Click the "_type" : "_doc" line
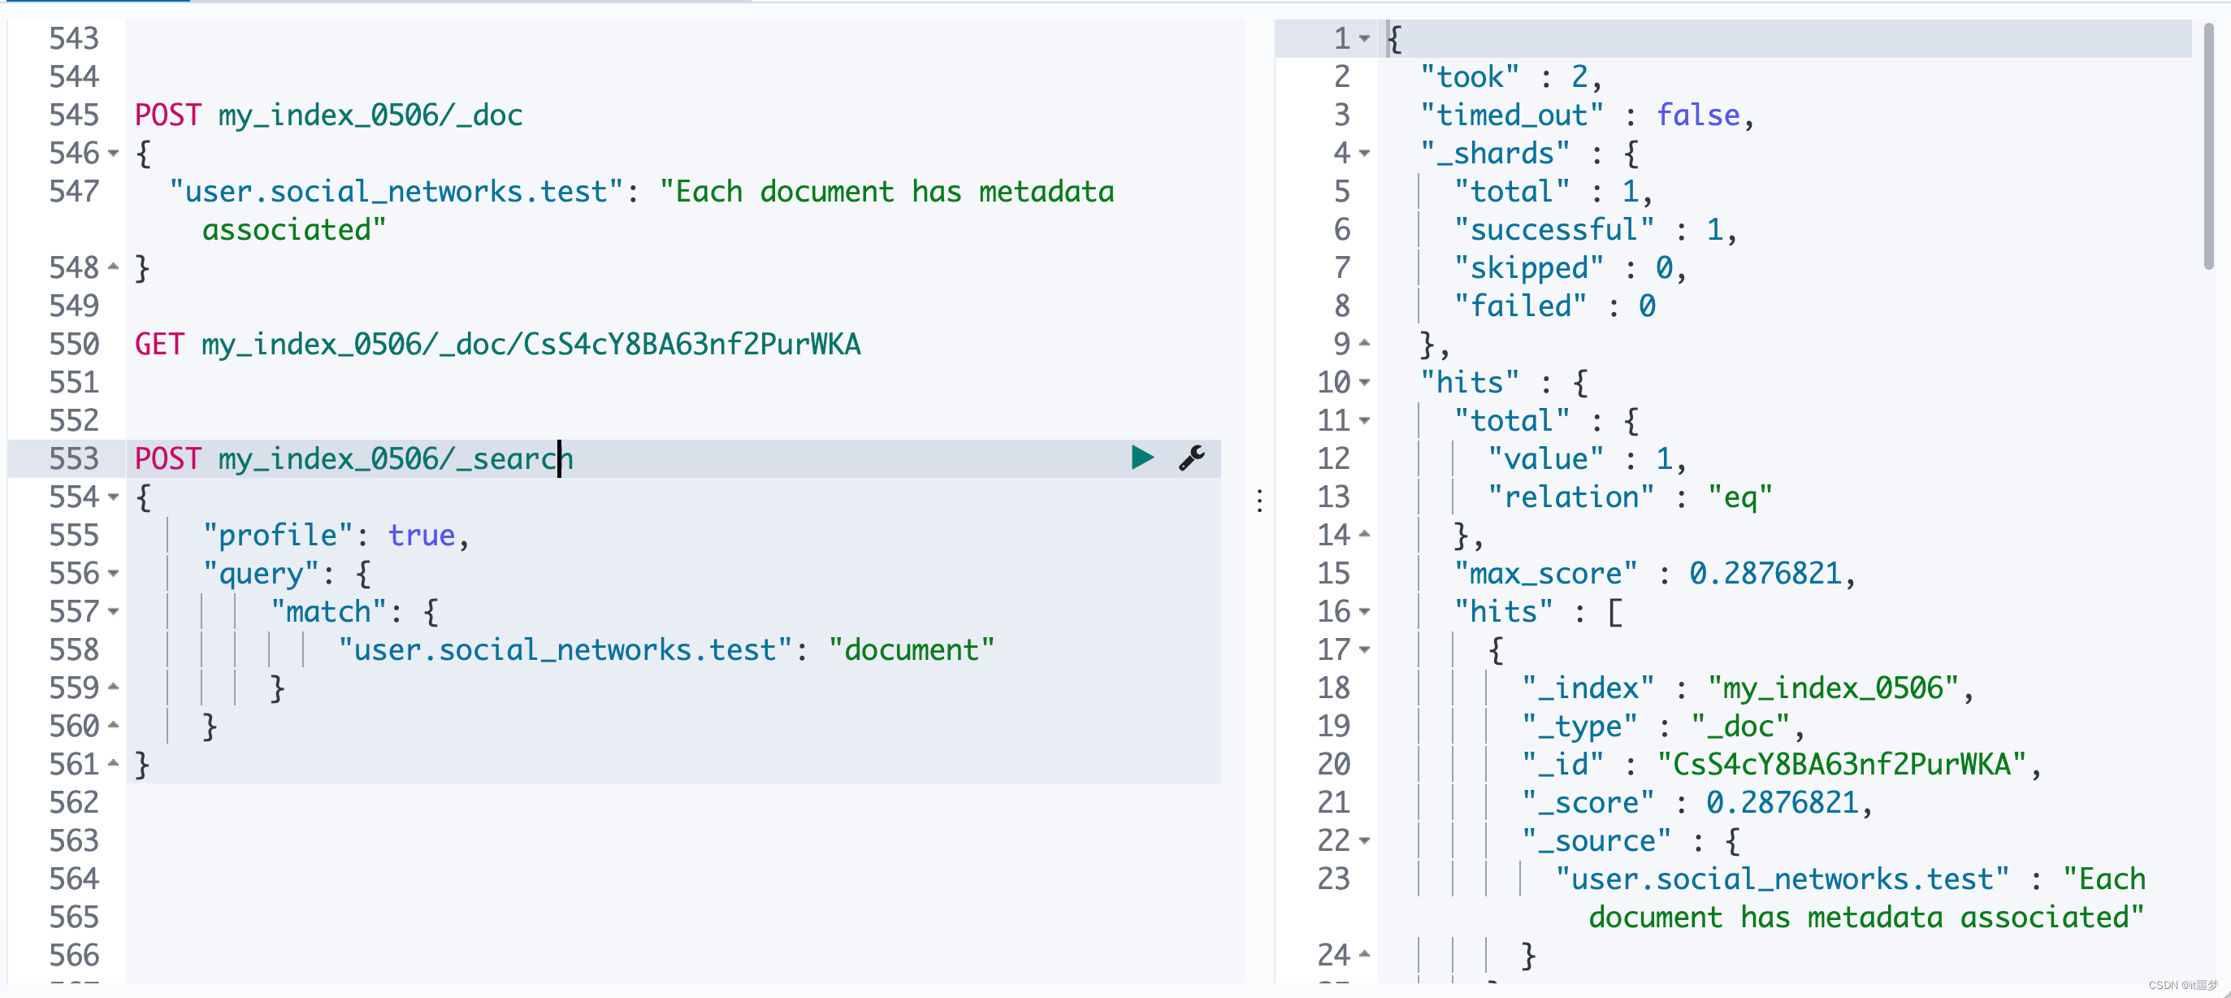The image size is (2231, 998). coord(1663,726)
